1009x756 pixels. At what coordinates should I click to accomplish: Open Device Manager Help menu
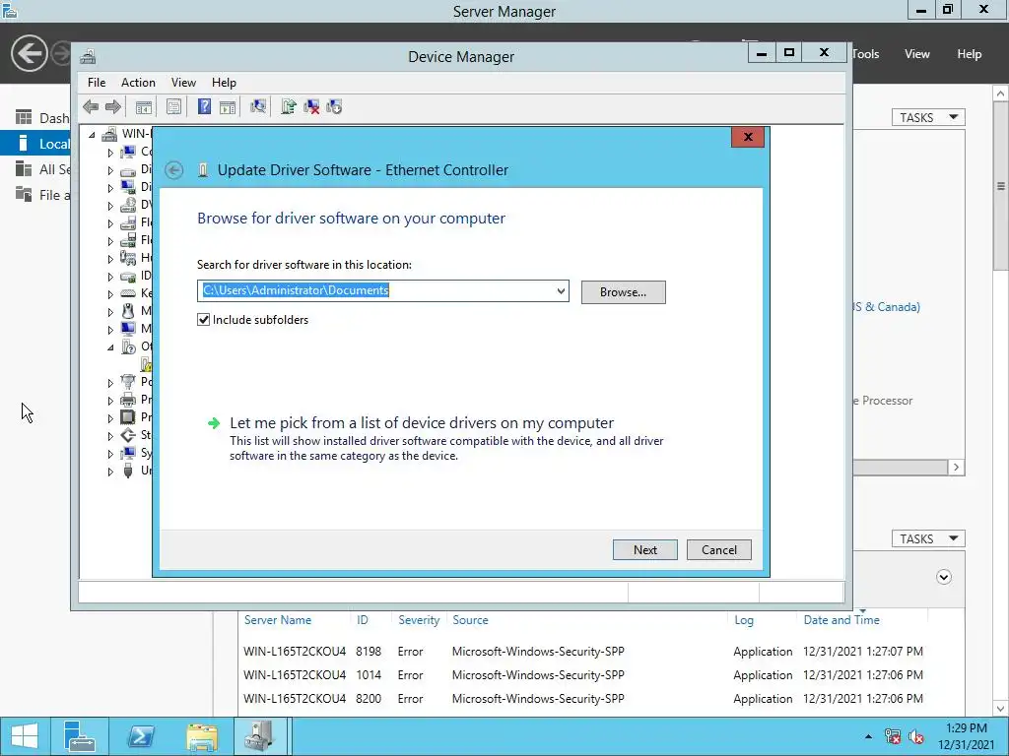[224, 83]
